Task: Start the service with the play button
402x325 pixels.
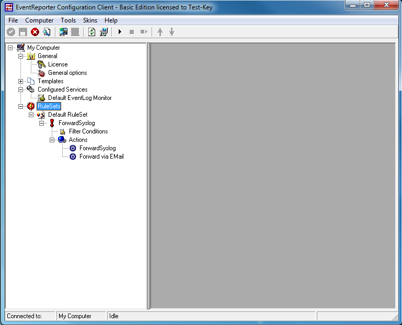Action: [x=120, y=32]
